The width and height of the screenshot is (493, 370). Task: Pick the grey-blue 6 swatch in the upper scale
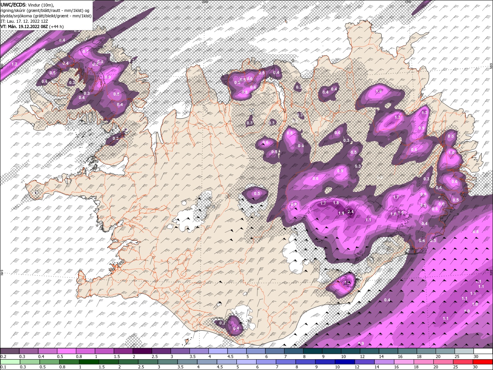click(275, 351)
